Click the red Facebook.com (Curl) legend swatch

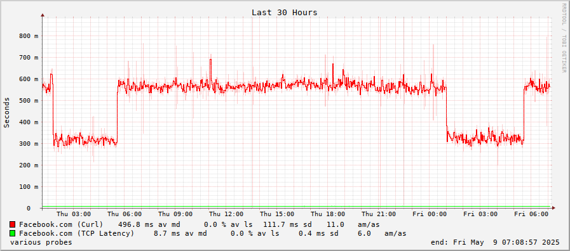(x=12, y=224)
